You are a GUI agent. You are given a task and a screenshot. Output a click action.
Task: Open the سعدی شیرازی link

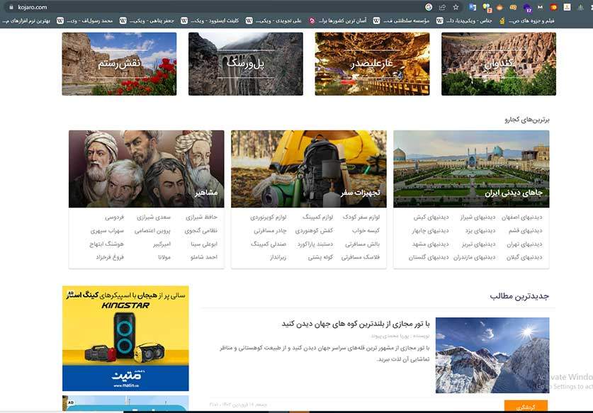(x=154, y=217)
